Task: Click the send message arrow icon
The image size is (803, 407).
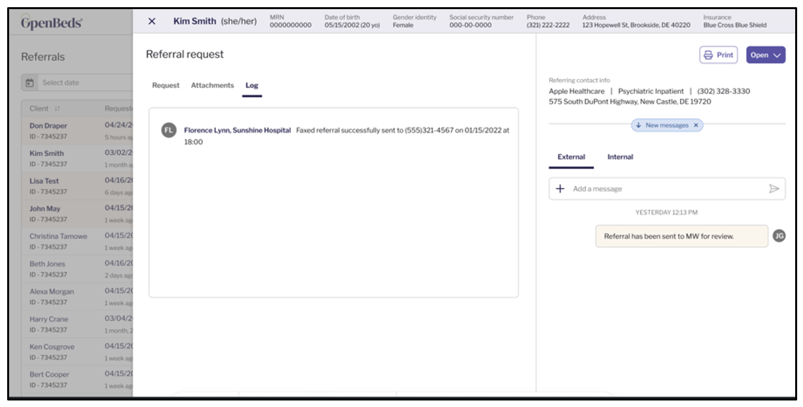Action: click(774, 188)
